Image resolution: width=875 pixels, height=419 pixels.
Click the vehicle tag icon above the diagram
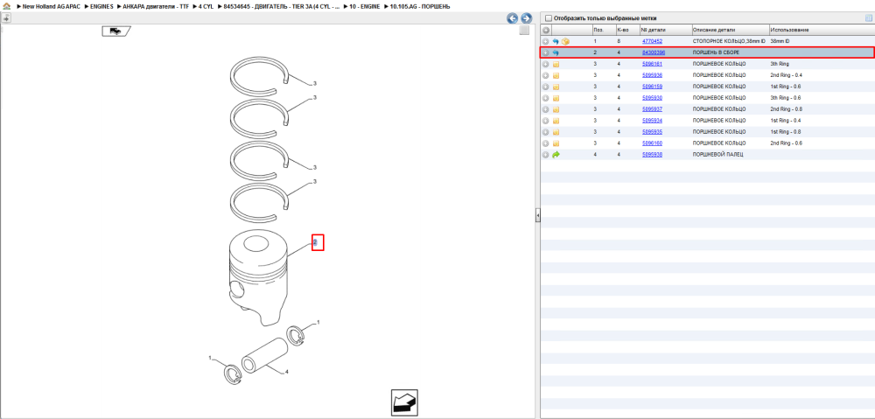[x=115, y=31]
